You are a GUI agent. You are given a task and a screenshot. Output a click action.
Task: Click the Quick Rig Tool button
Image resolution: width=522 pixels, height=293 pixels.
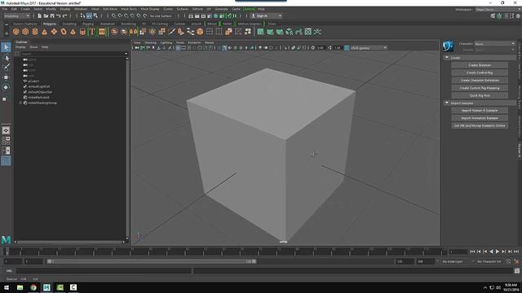(480, 96)
